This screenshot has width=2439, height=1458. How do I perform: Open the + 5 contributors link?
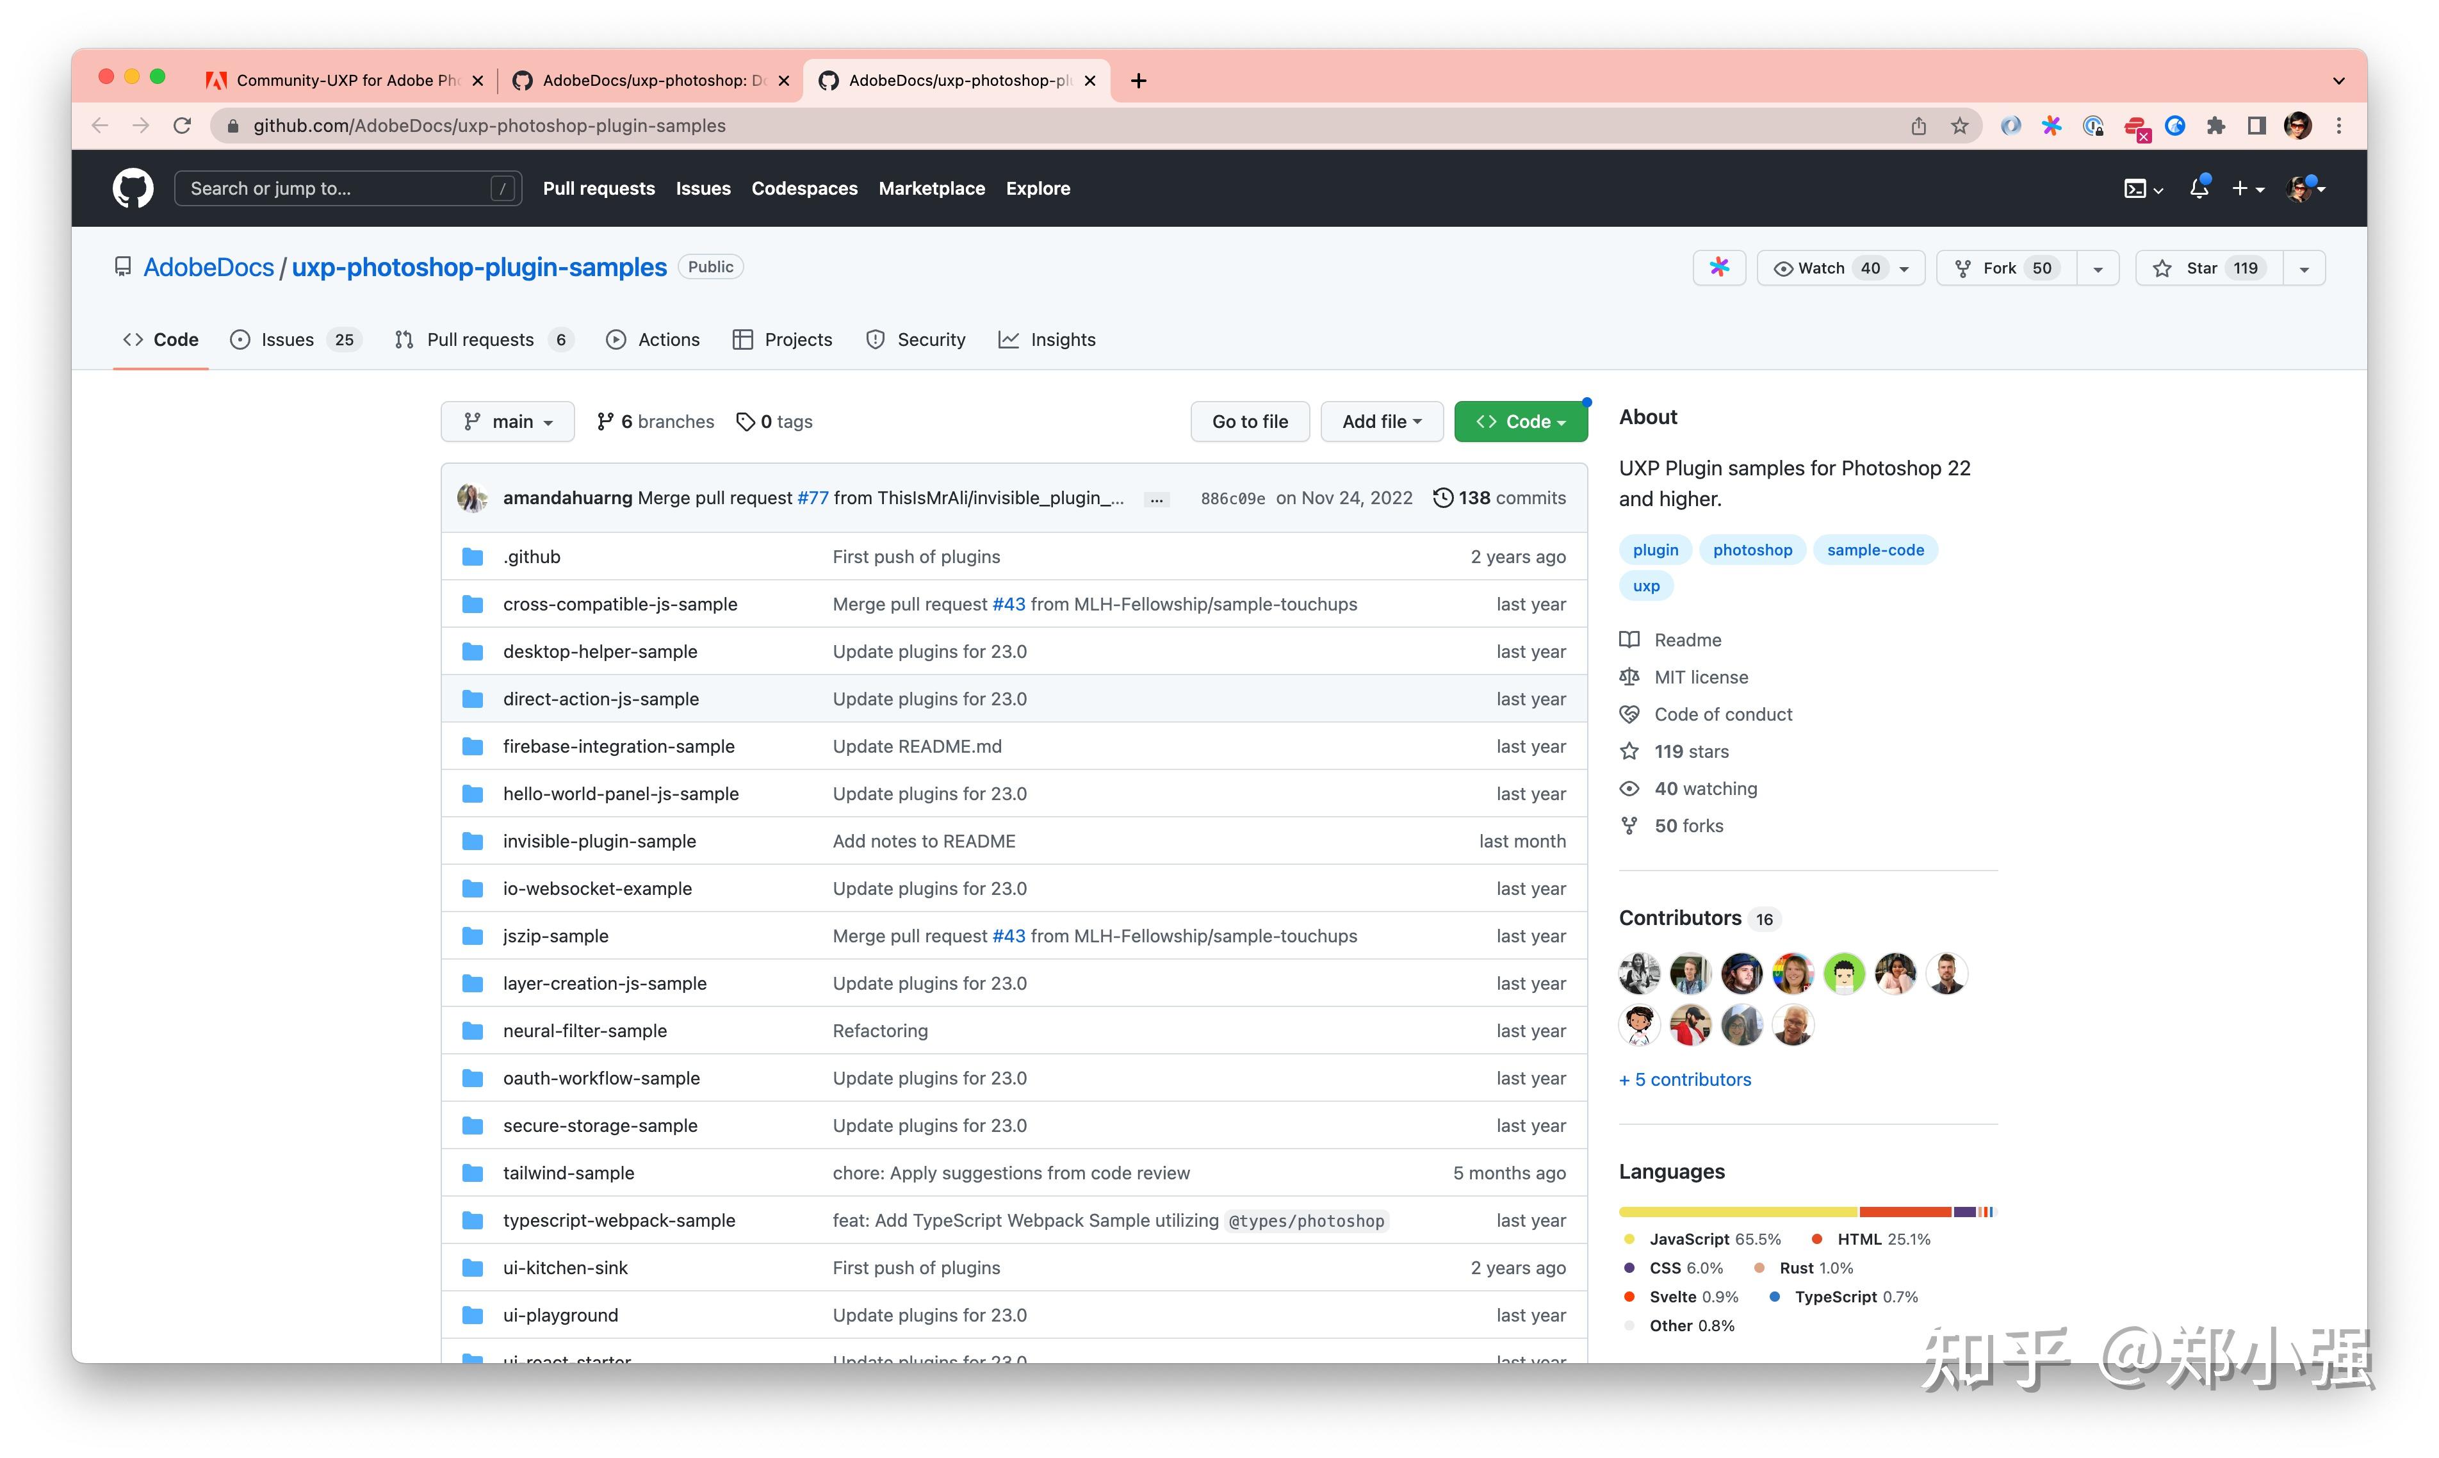click(x=1684, y=1079)
